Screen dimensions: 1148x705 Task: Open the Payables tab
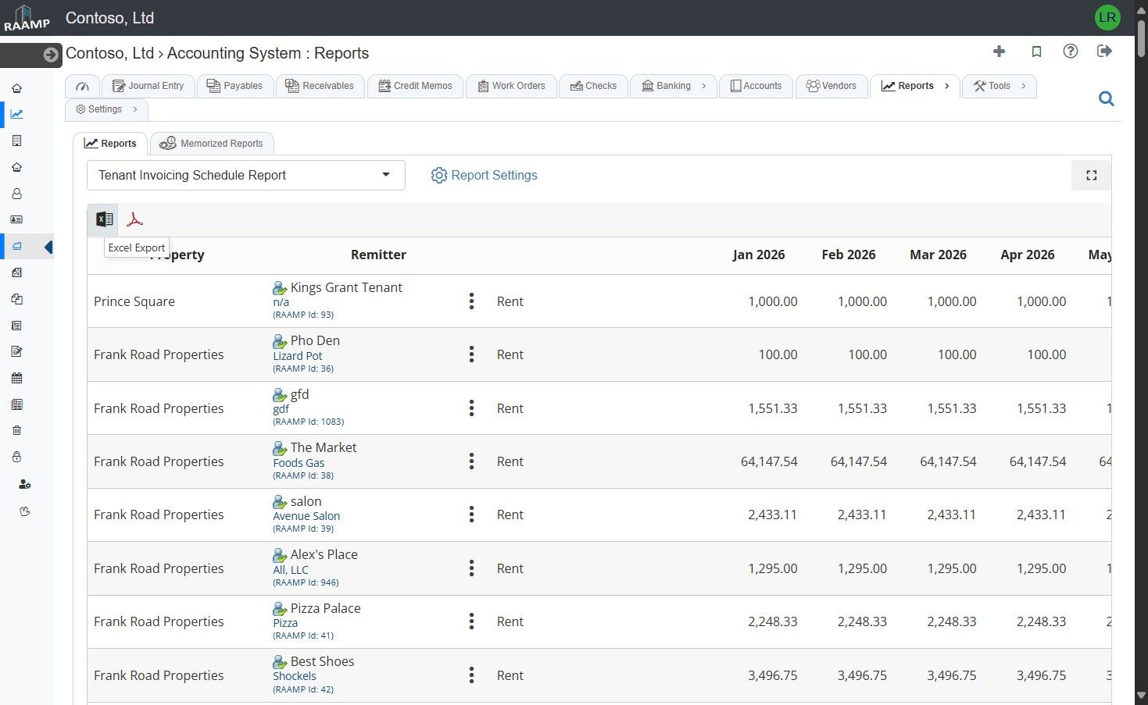(235, 86)
